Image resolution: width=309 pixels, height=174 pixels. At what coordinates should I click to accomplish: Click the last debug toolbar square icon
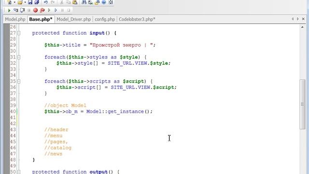[x=69, y=10]
